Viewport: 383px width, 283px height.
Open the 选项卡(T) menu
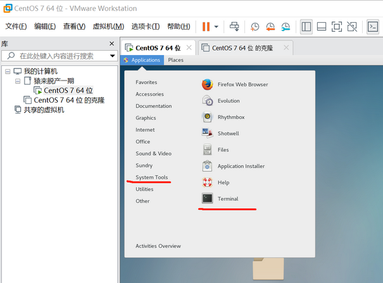click(146, 27)
